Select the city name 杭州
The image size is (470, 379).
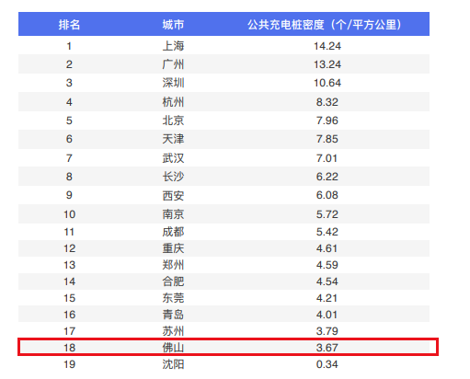pos(173,102)
